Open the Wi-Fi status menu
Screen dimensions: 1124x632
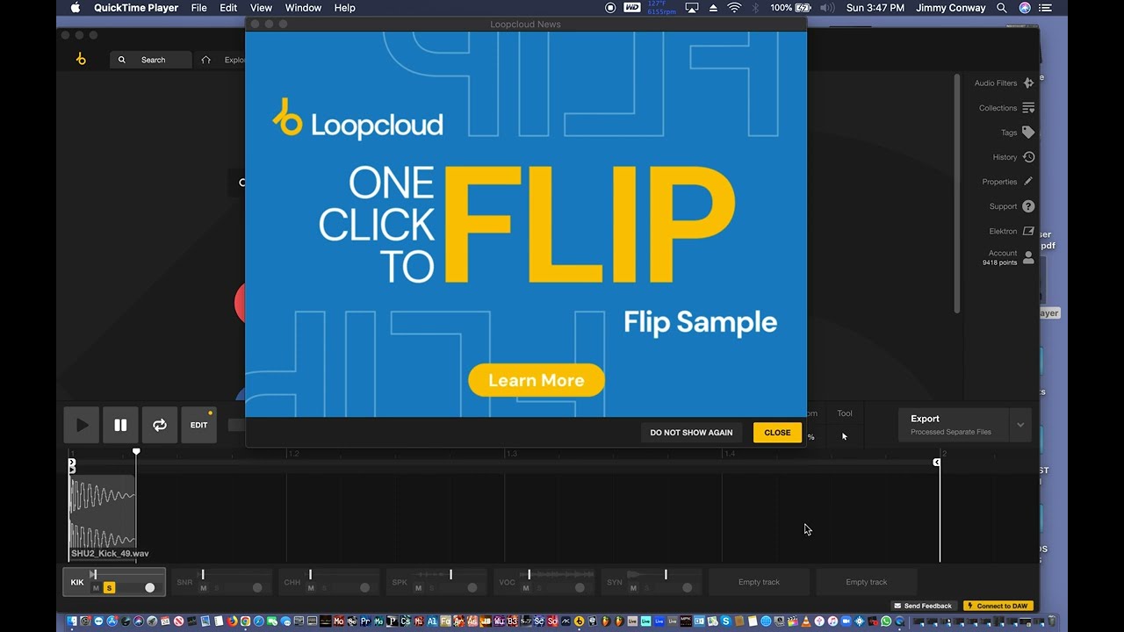click(x=734, y=8)
